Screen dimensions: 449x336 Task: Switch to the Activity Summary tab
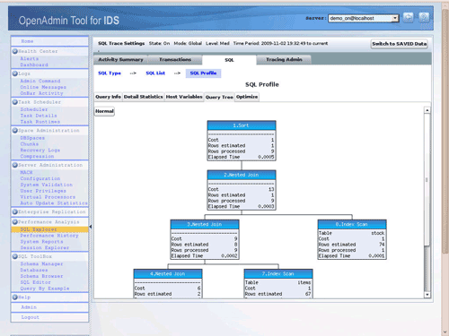(x=120, y=60)
